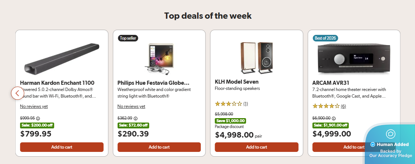This screenshot has width=415, height=164.
Task: View the ARCAM receiver product image
Action: [354, 59]
